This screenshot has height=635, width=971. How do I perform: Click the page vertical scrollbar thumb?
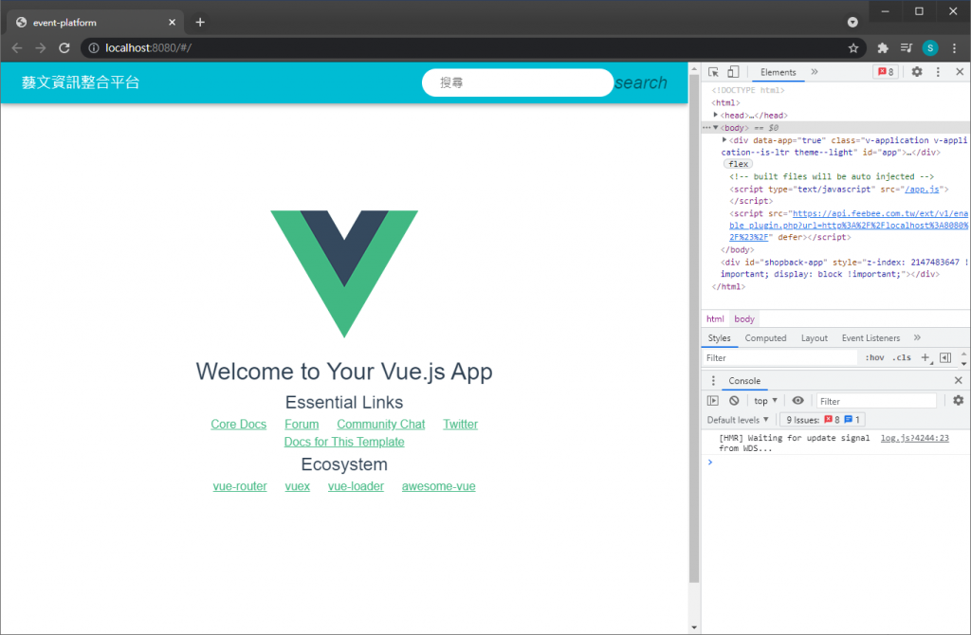693,329
